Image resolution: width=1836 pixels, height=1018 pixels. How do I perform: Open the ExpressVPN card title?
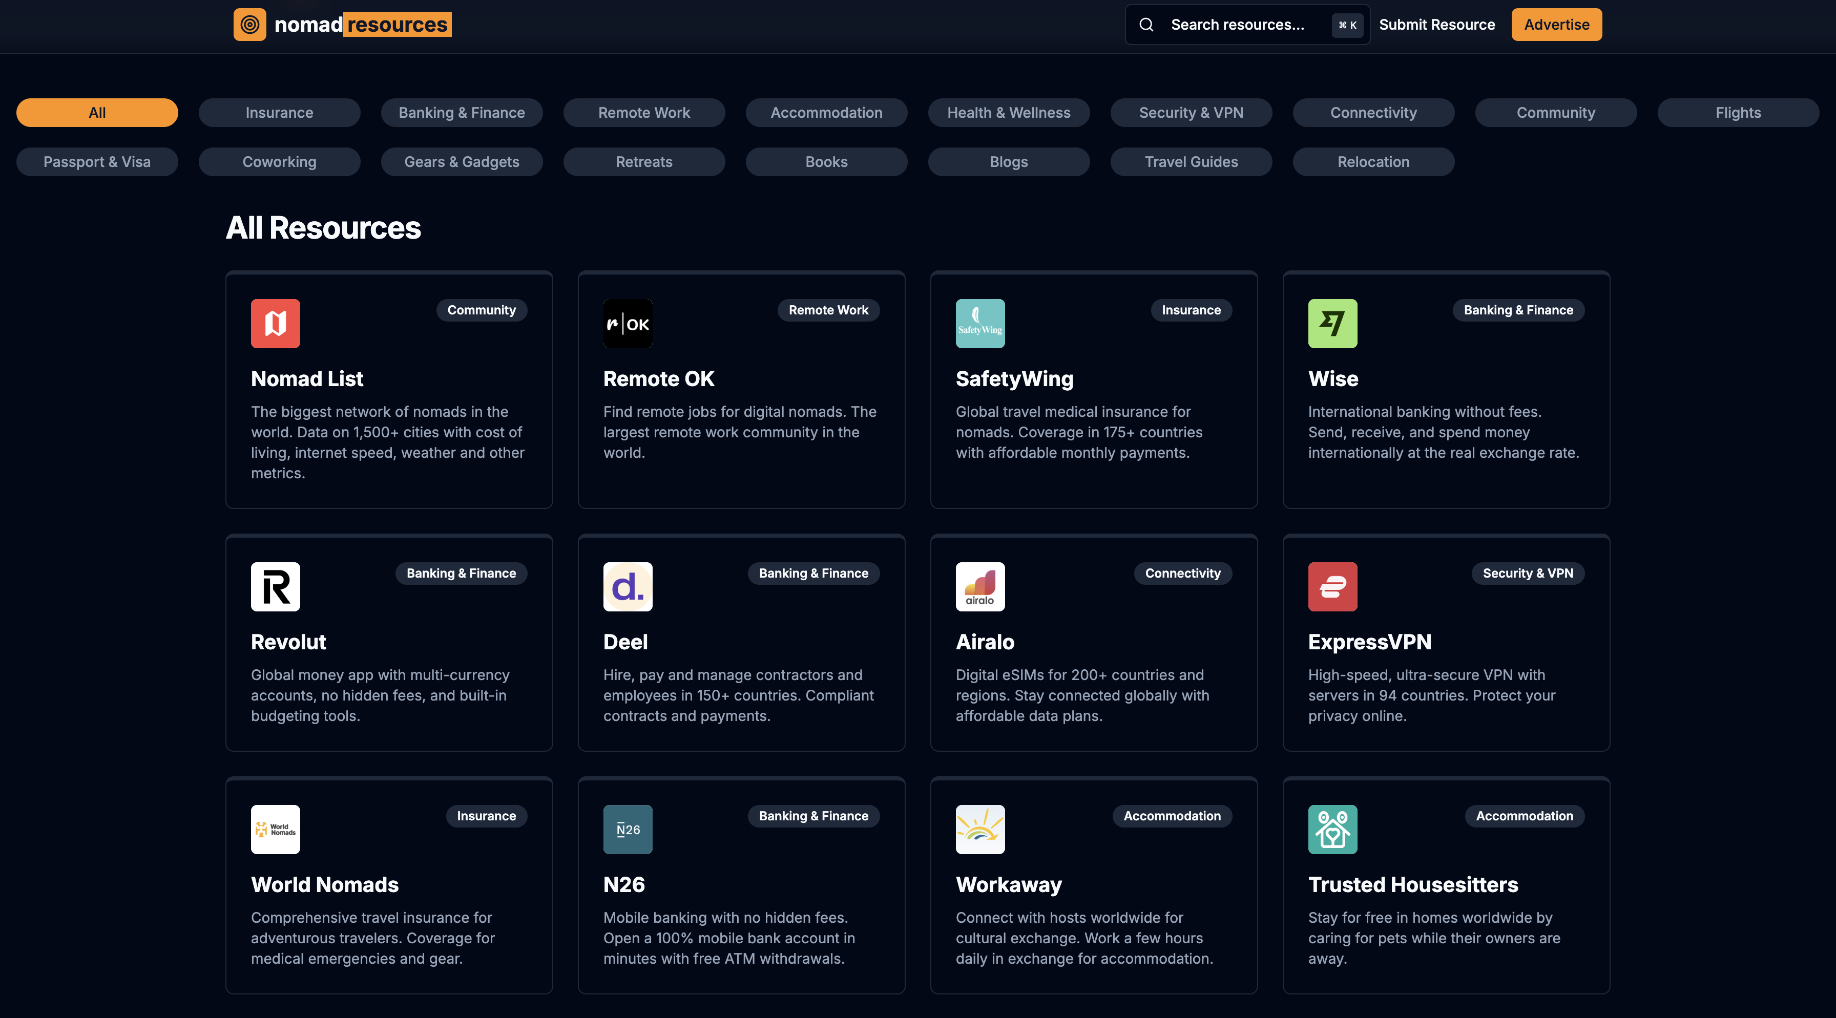[x=1369, y=643]
